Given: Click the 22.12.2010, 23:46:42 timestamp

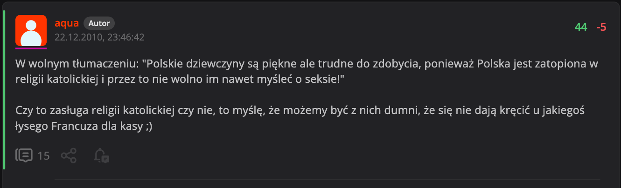Looking at the screenshot, I should point(99,37).
